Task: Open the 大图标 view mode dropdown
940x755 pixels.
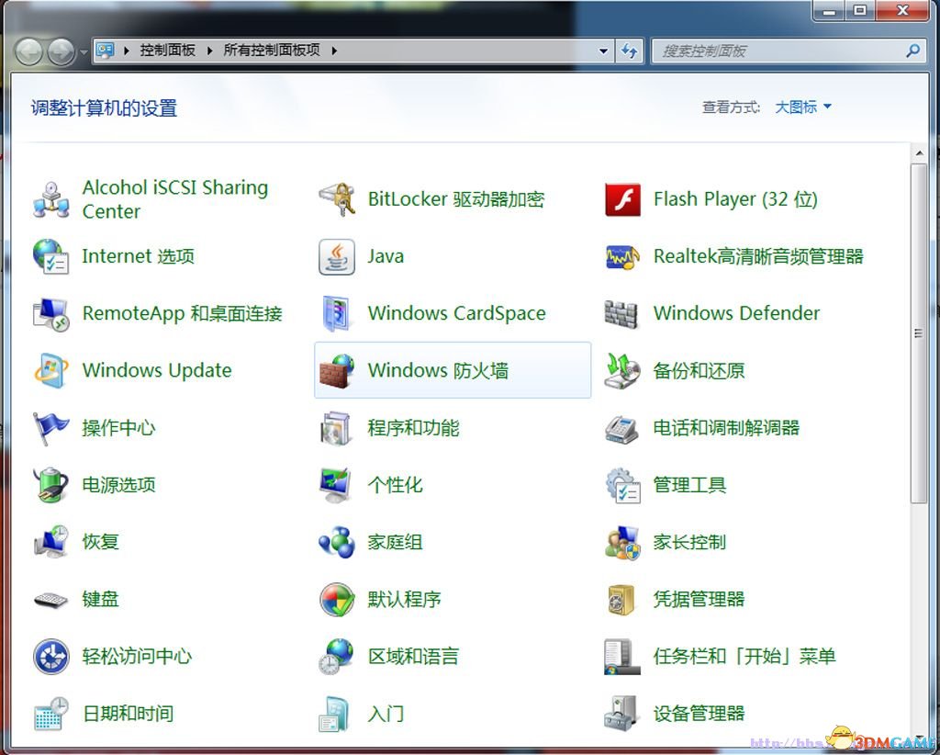Action: click(x=802, y=107)
